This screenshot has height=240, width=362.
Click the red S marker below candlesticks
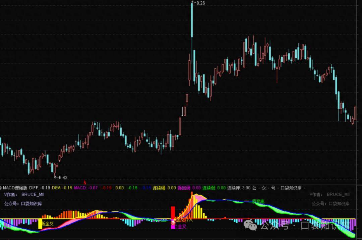pos(85,182)
